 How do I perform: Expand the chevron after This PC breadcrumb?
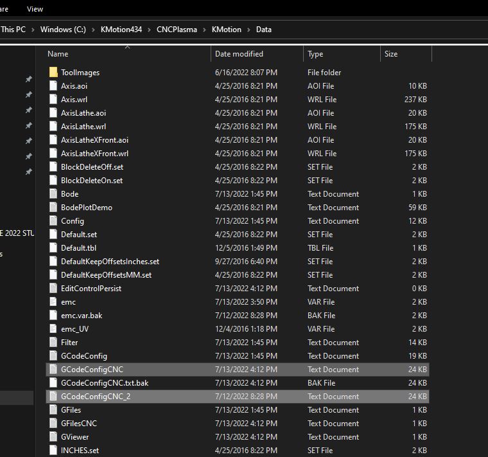pos(33,30)
